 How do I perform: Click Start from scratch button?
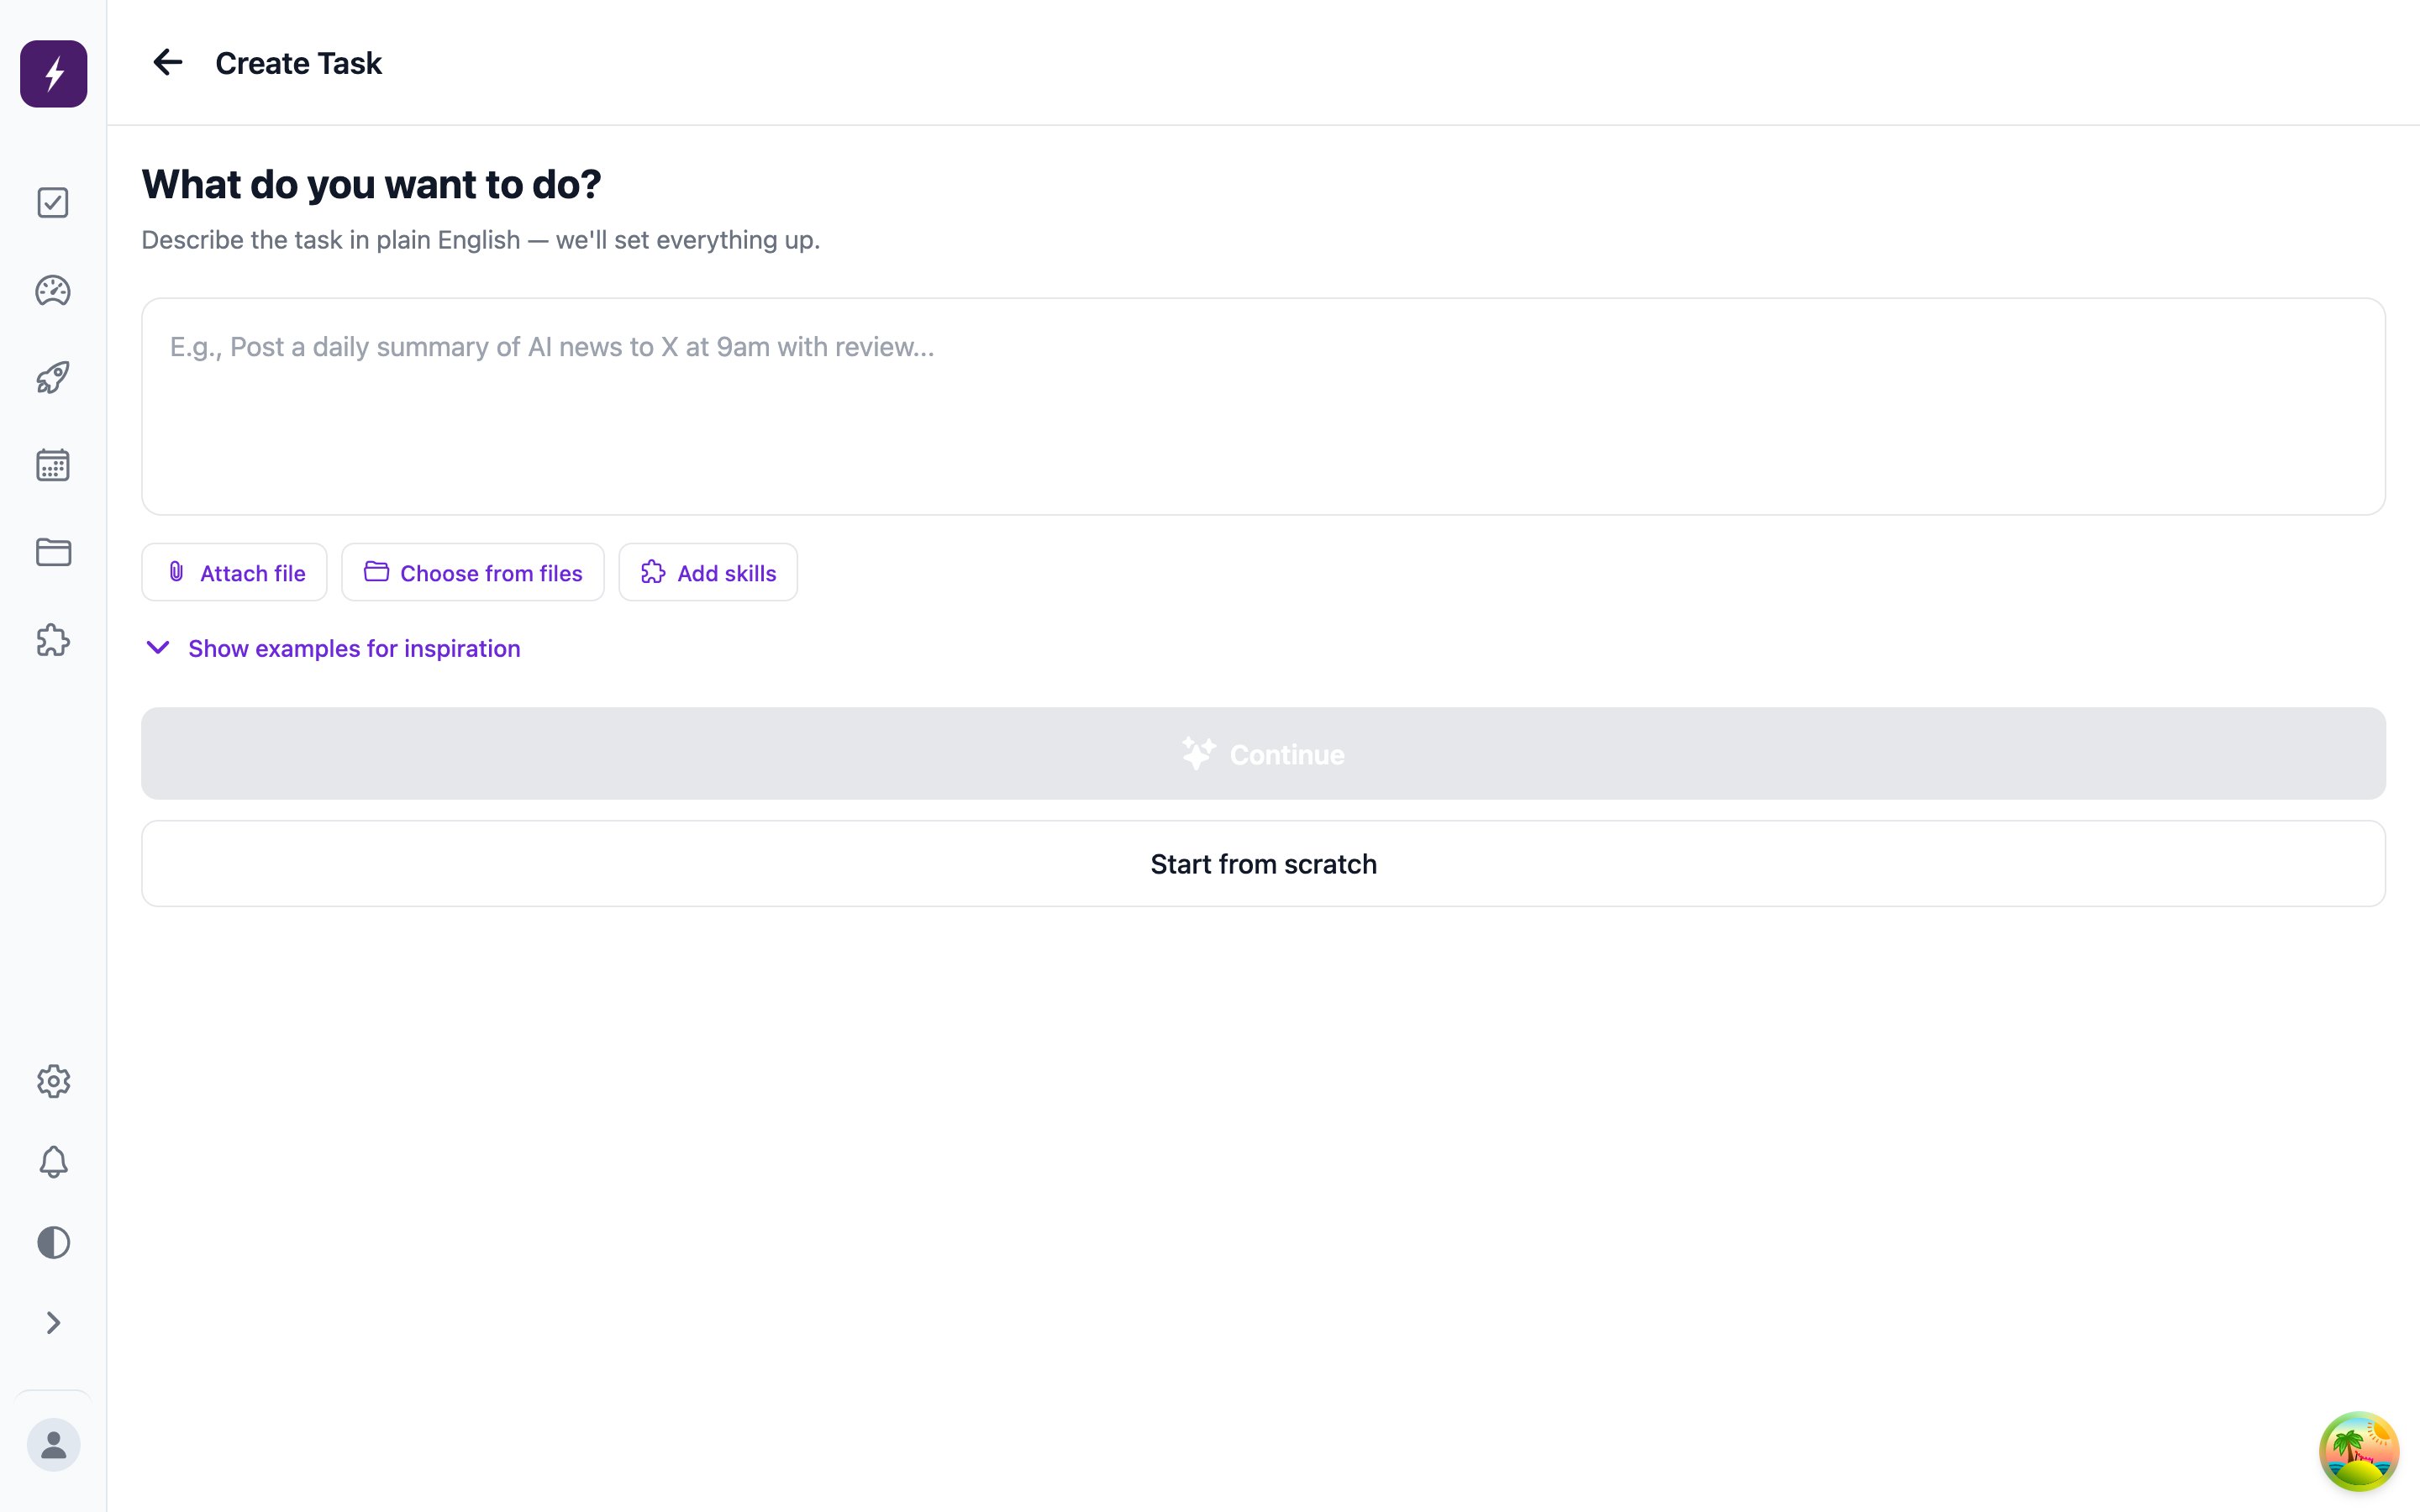[1263, 864]
